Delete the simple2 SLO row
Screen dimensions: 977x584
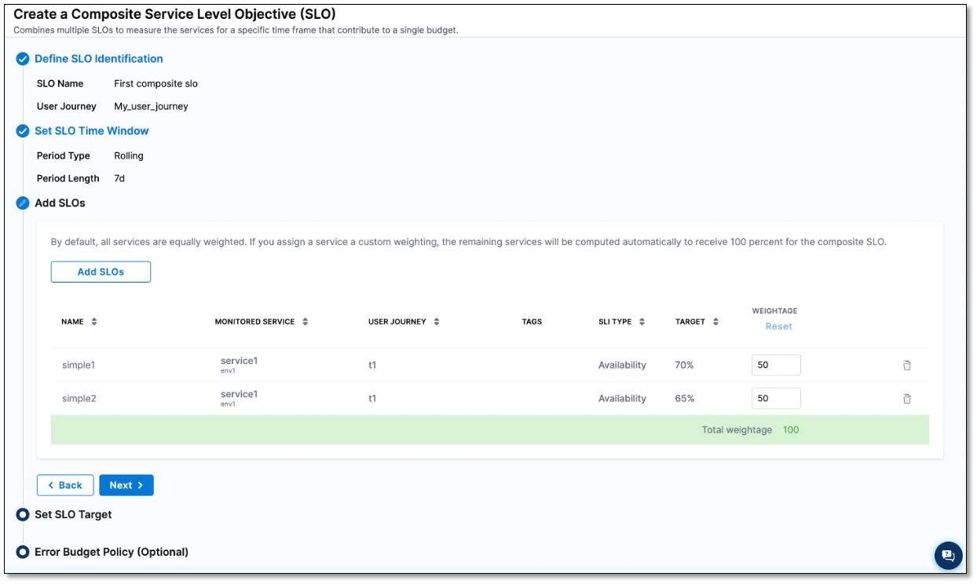pyautogui.click(x=906, y=398)
